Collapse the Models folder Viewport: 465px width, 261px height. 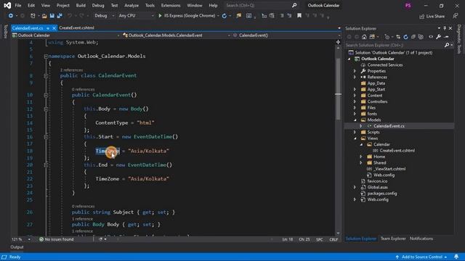coord(355,120)
